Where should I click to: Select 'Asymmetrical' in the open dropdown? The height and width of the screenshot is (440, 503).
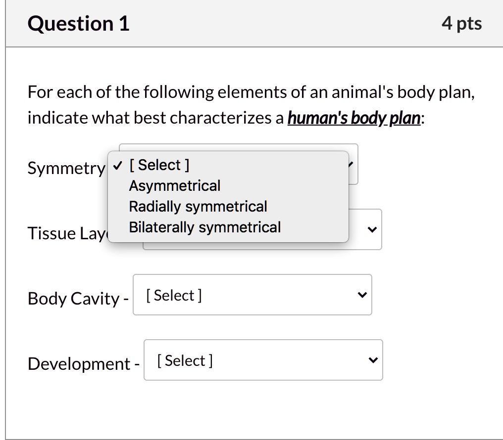coord(174,185)
